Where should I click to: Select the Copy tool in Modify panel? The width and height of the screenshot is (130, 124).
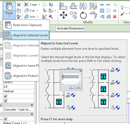(x=74, y=15)
